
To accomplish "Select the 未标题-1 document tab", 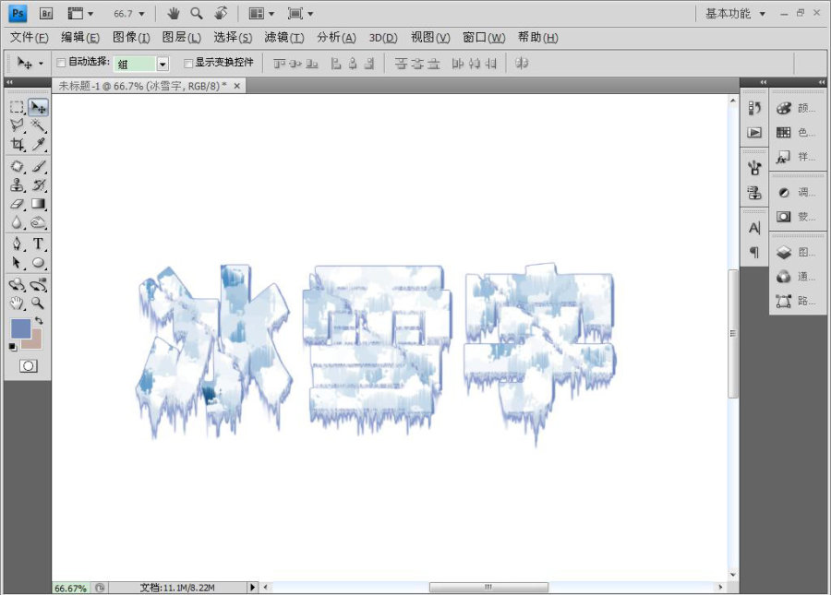I will tap(142, 86).
